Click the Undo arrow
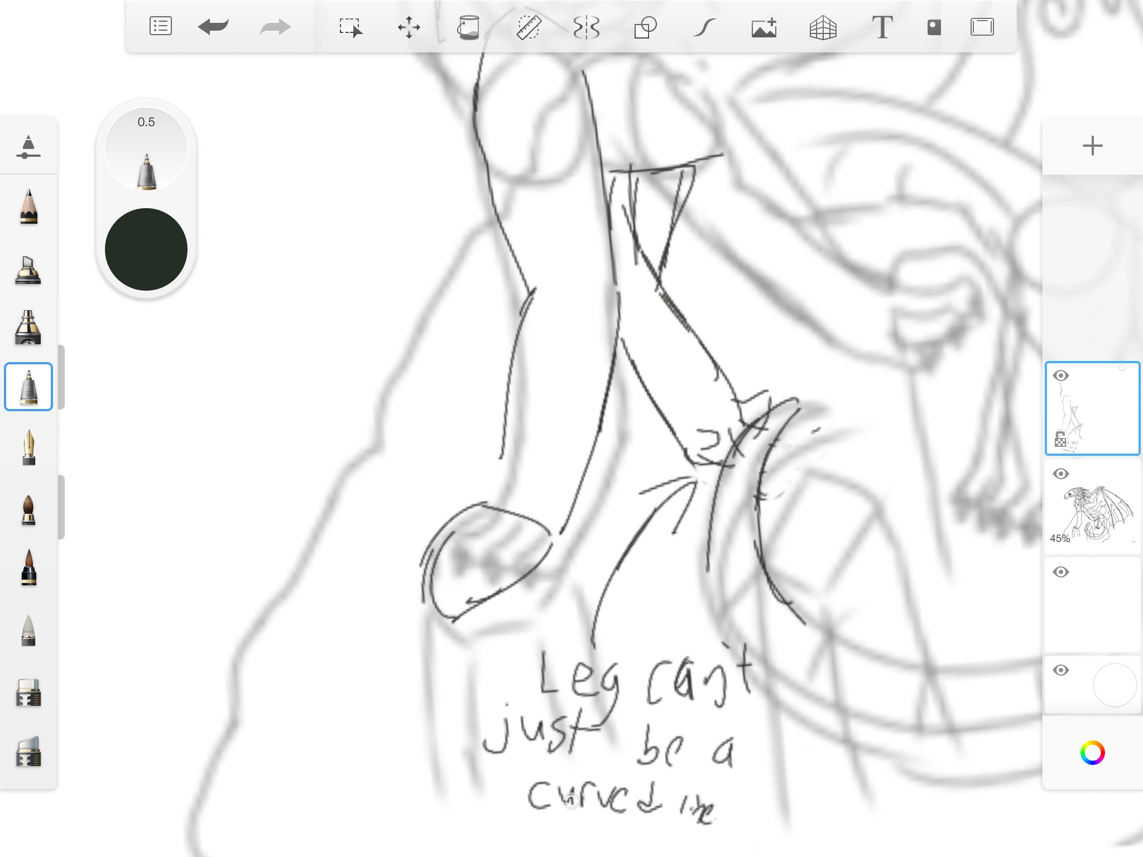Image resolution: width=1143 pixels, height=857 pixels. [x=213, y=27]
